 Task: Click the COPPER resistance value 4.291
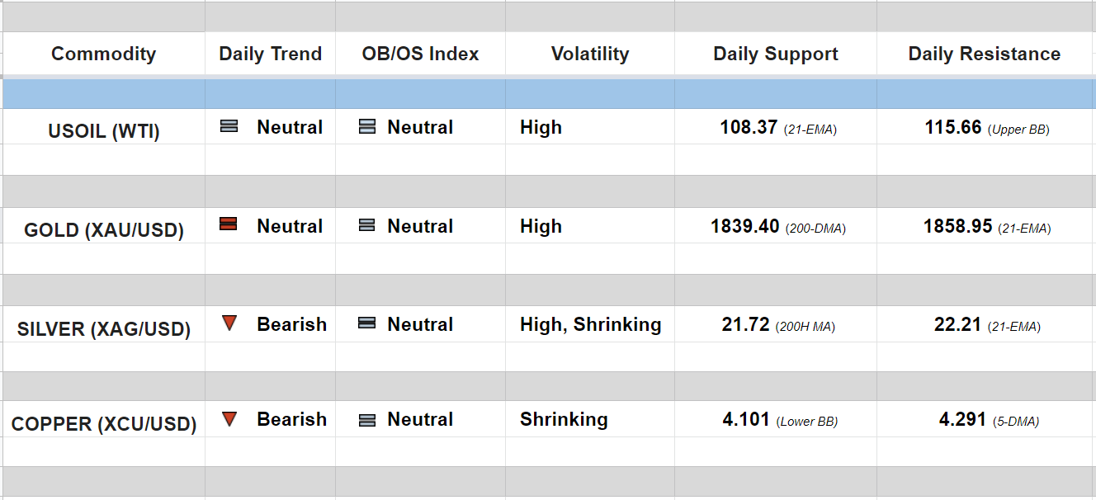962,419
